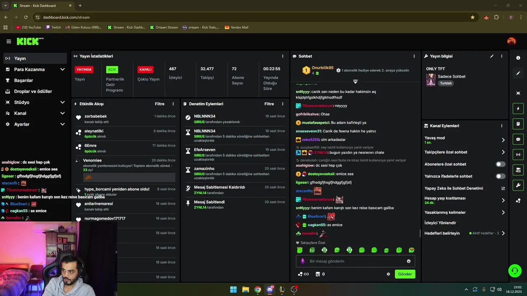
Task: Open the green headset support button
Action: tap(515, 271)
